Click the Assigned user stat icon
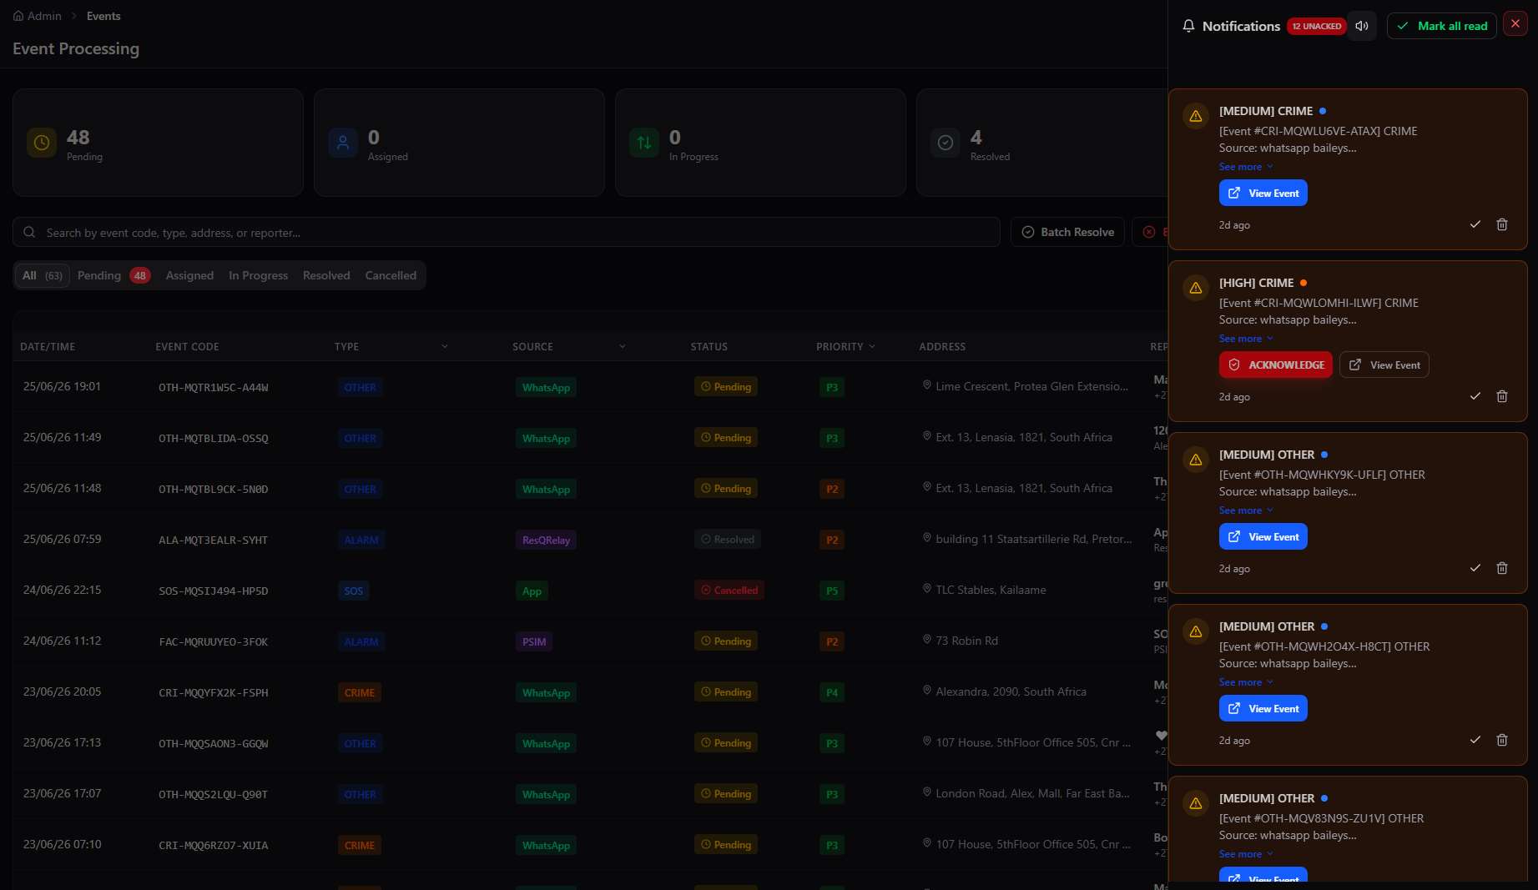1538x890 pixels. pyautogui.click(x=343, y=143)
